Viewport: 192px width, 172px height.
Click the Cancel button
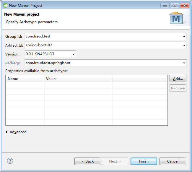pos(173,161)
